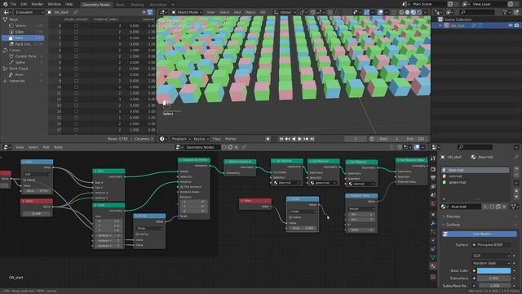Screen dimensions: 522x294
Task: Open the outliner filter dropdown
Action: click(x=507, y=12)
